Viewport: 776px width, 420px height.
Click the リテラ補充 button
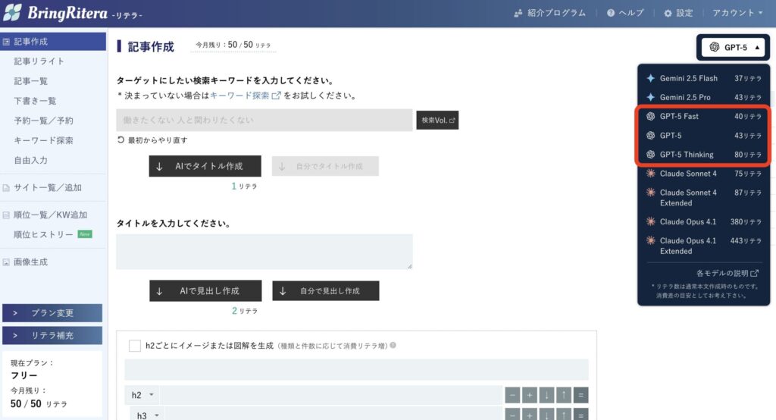(x=52, y=335)
